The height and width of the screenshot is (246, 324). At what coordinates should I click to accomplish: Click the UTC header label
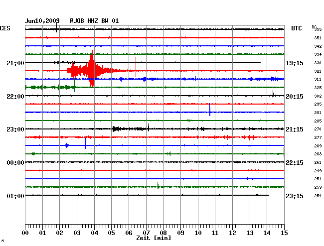pos(296,28)
